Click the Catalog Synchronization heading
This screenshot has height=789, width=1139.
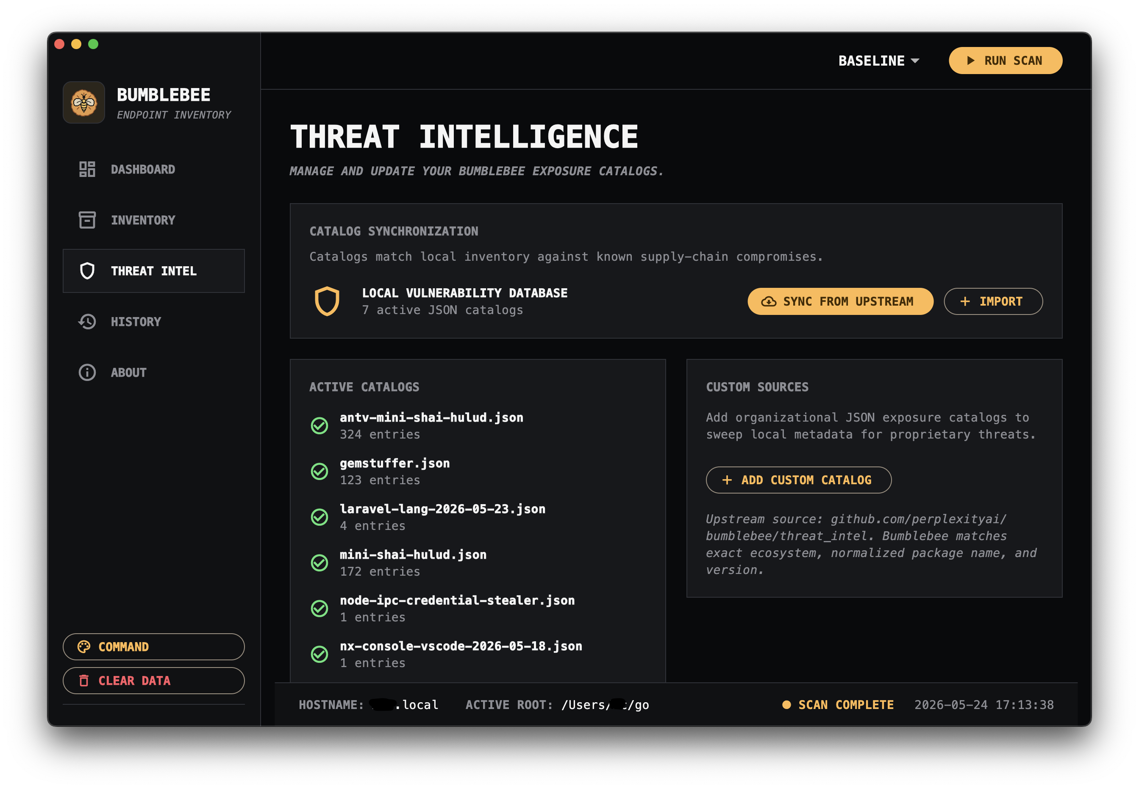[x=394, y=231]
